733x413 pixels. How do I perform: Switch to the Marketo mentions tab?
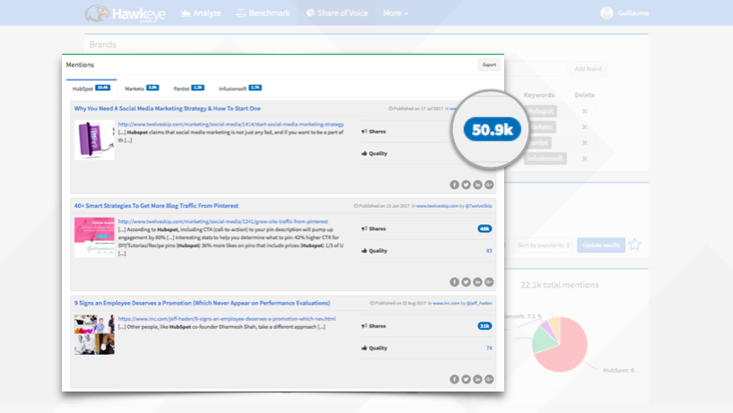coord(142,88)
